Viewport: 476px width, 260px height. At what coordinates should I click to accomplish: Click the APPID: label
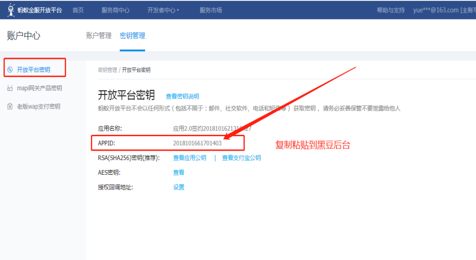pyautogui.click(x=107, y=143)
